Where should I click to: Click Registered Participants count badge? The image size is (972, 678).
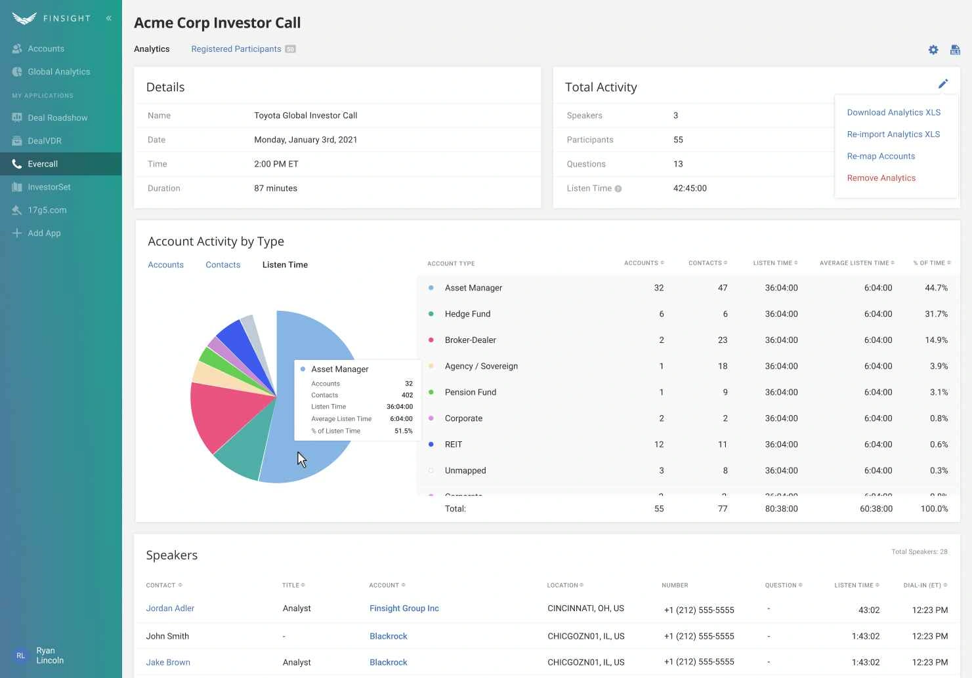click(x=290, y=49)
